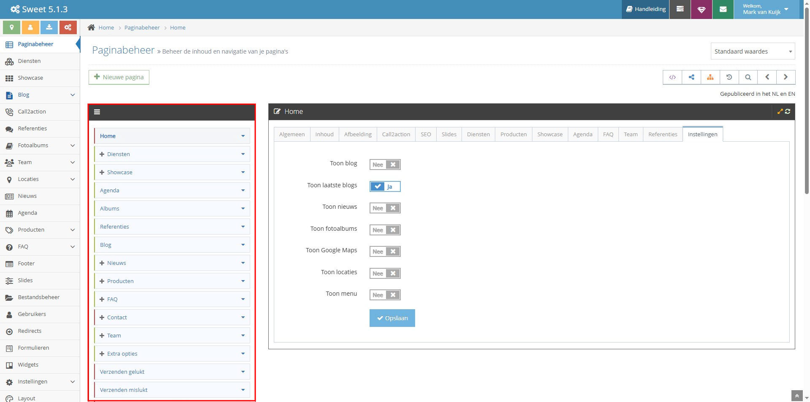This screenshot has height=402, width=810.
Task: Select Albums page in list
Action: click(172, 208)
